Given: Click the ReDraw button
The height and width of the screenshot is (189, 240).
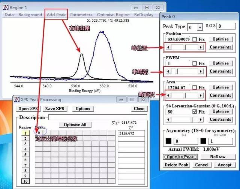Looking at the screenshot, I should [218, 157].
